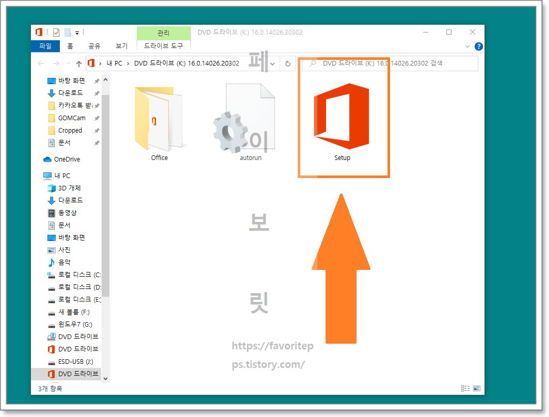This screenshot has width=549, height=417.
Task: Open the 카카오톡 받은 파일 folder
Action: (x=75, y=105)
